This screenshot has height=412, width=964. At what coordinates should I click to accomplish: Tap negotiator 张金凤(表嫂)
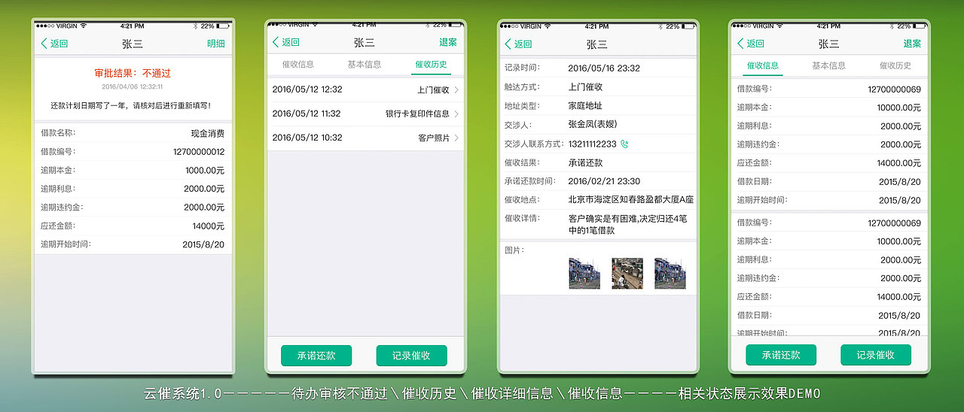pos(593,124)
